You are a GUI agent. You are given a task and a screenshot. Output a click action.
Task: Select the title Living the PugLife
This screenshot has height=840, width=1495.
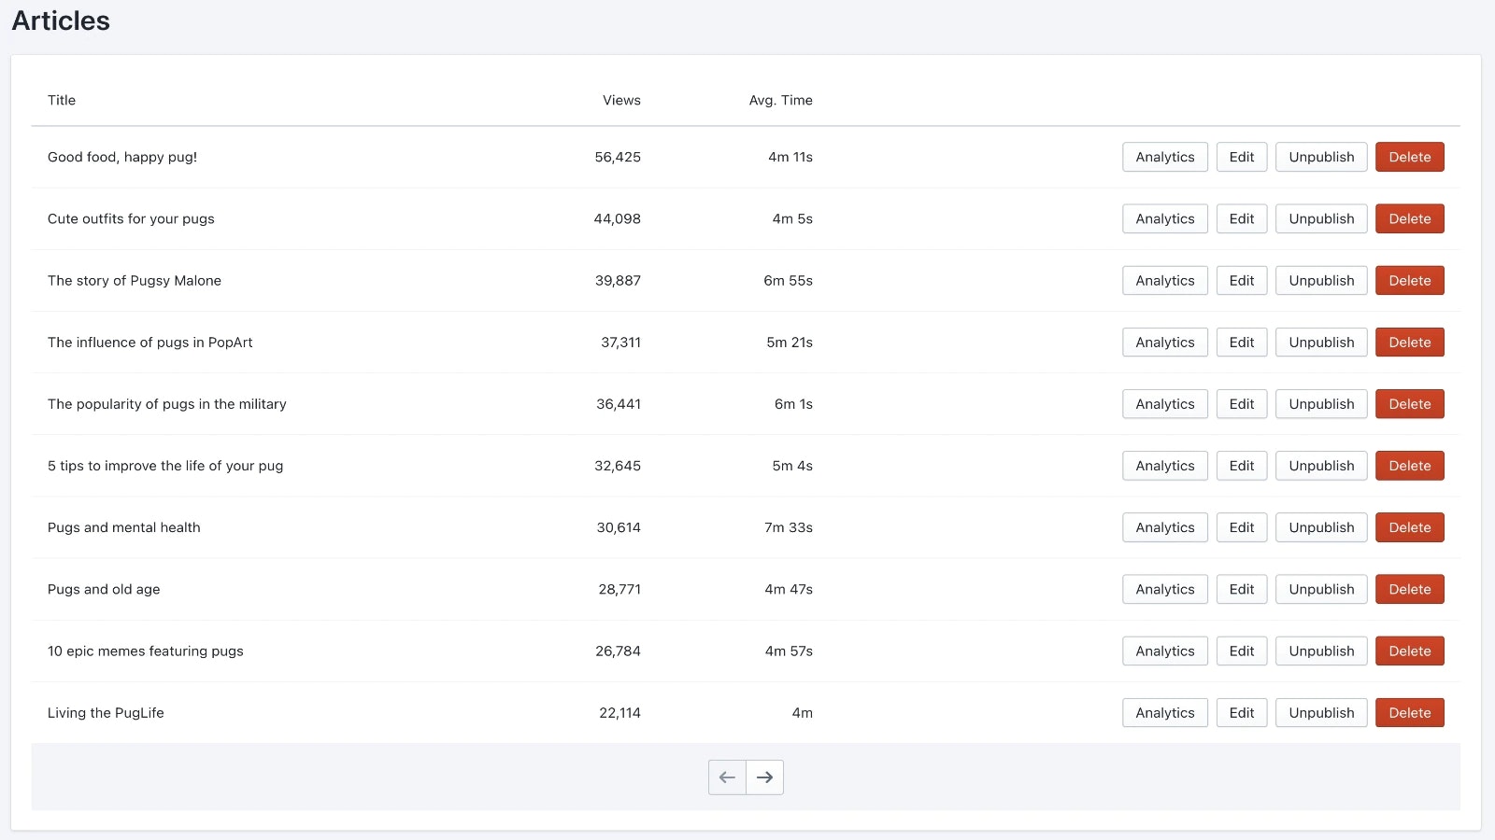tap(106, 713)
